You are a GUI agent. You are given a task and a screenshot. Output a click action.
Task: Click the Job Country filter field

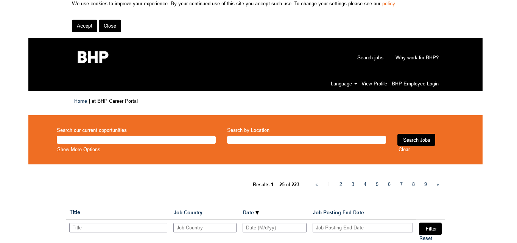pos(205,228)
